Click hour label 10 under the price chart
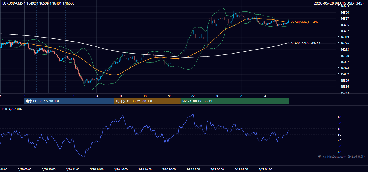 49,96
